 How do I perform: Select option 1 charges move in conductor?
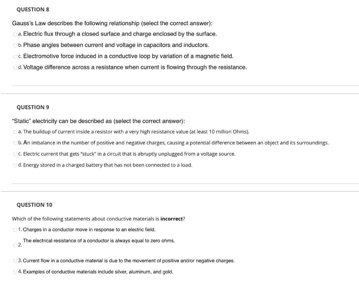coord(15,230)
